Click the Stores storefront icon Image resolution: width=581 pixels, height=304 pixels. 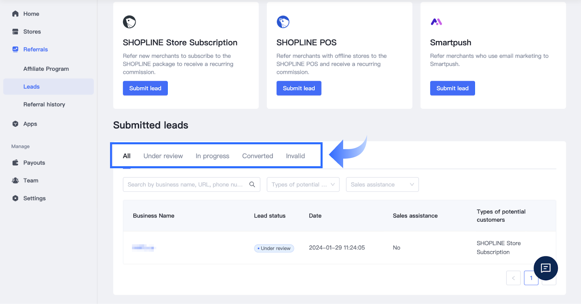[15, 32]
